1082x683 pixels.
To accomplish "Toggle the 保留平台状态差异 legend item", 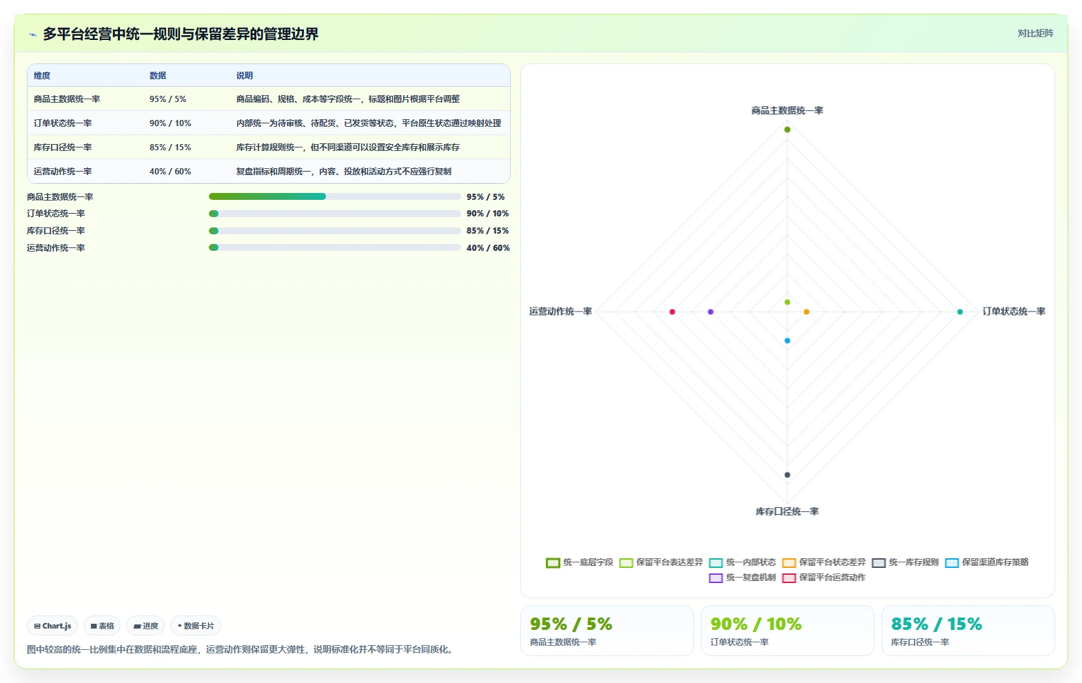I will 824,562.
